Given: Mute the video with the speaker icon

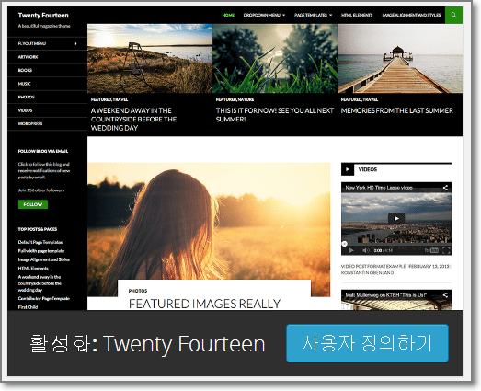Looking at the screenshot, I should [365, 251].
